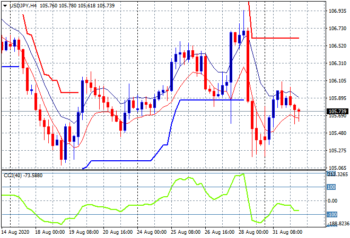This screenshot has width=350, height=238.
Task: Select the '28 Aug 00:00' time label
Action: pyautogui.click(x=253, y=232)
